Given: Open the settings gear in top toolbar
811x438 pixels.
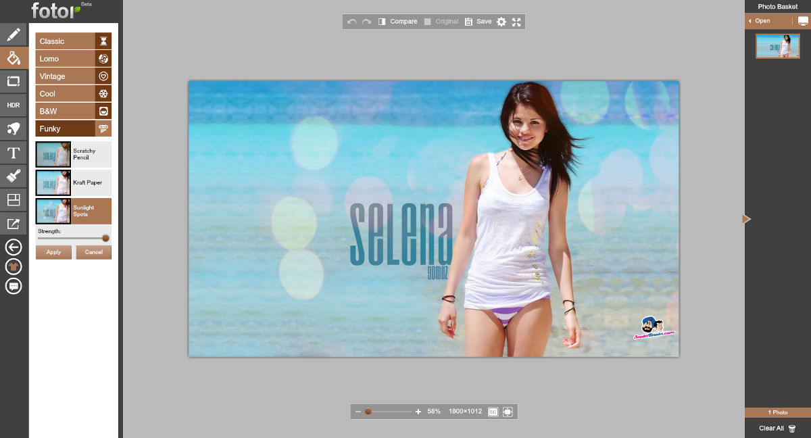Looking at the screenshot, I should tap(501, 22).
